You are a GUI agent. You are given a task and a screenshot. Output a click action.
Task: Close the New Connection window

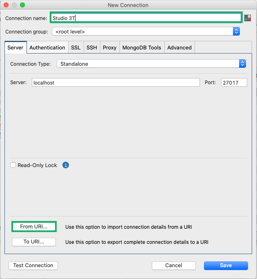tap(6, 5)
